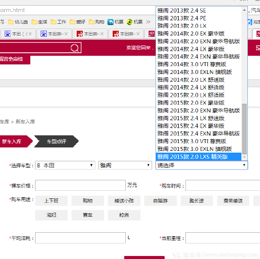The height and width of the screenshot is (259, 260).
Task: Toggle the 上下班 usage option
Action: (x=51, y=201)
